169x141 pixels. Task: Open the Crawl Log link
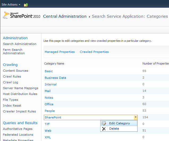(10, 82)
